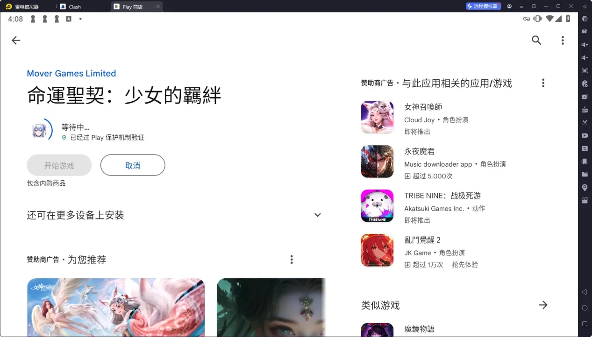The image size is (592, 337).
Task: Take a screenshot with the scissors icon
Action: coord(585,122)
